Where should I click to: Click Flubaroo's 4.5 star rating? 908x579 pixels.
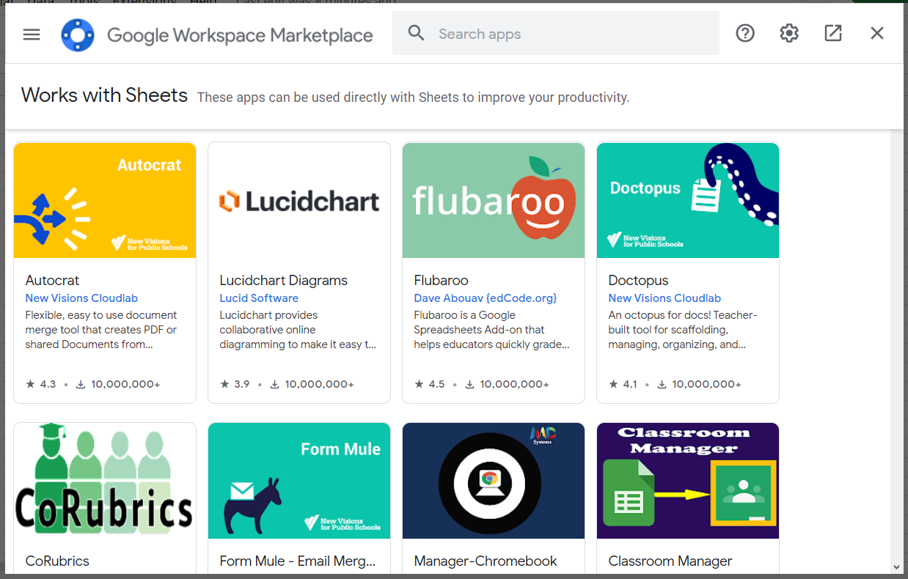(430, 384)
